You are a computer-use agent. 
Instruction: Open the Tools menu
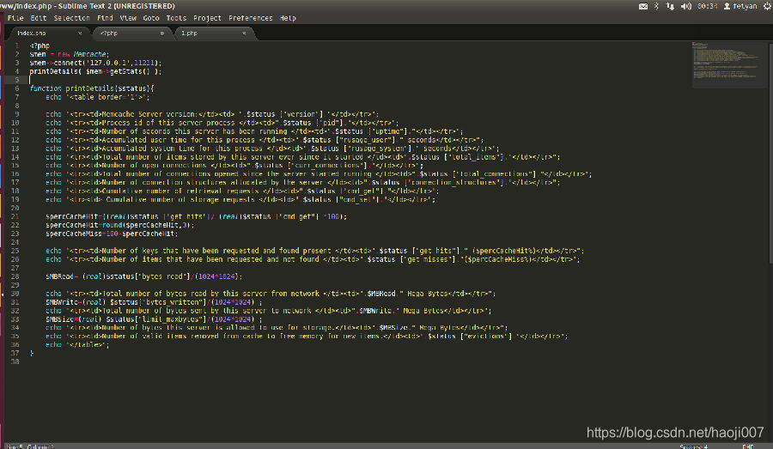(176, 18)
